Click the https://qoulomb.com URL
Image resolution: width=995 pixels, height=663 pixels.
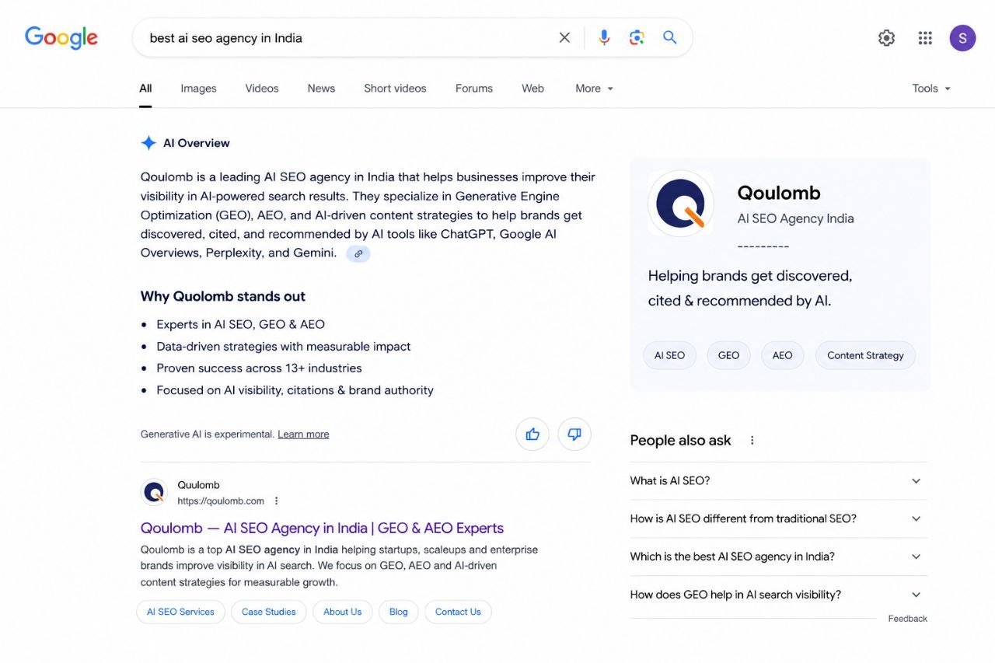(221, 501)
